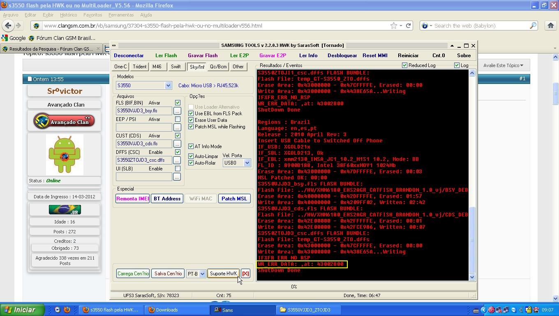This screenshot has width=559, height=316.
Task: Click Firefox quick launch icon on taskbar
Action: (x=67, y=310)
